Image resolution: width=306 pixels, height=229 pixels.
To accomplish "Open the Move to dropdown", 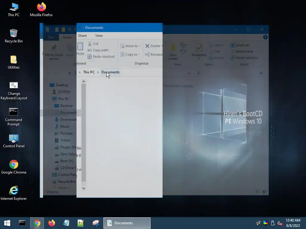I will point(130,46).
